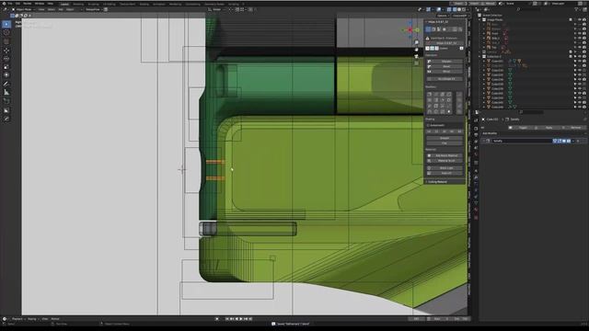Click the viewport pan hand icon
This screenshot has width=589, height=331.
tap(416, 49)
